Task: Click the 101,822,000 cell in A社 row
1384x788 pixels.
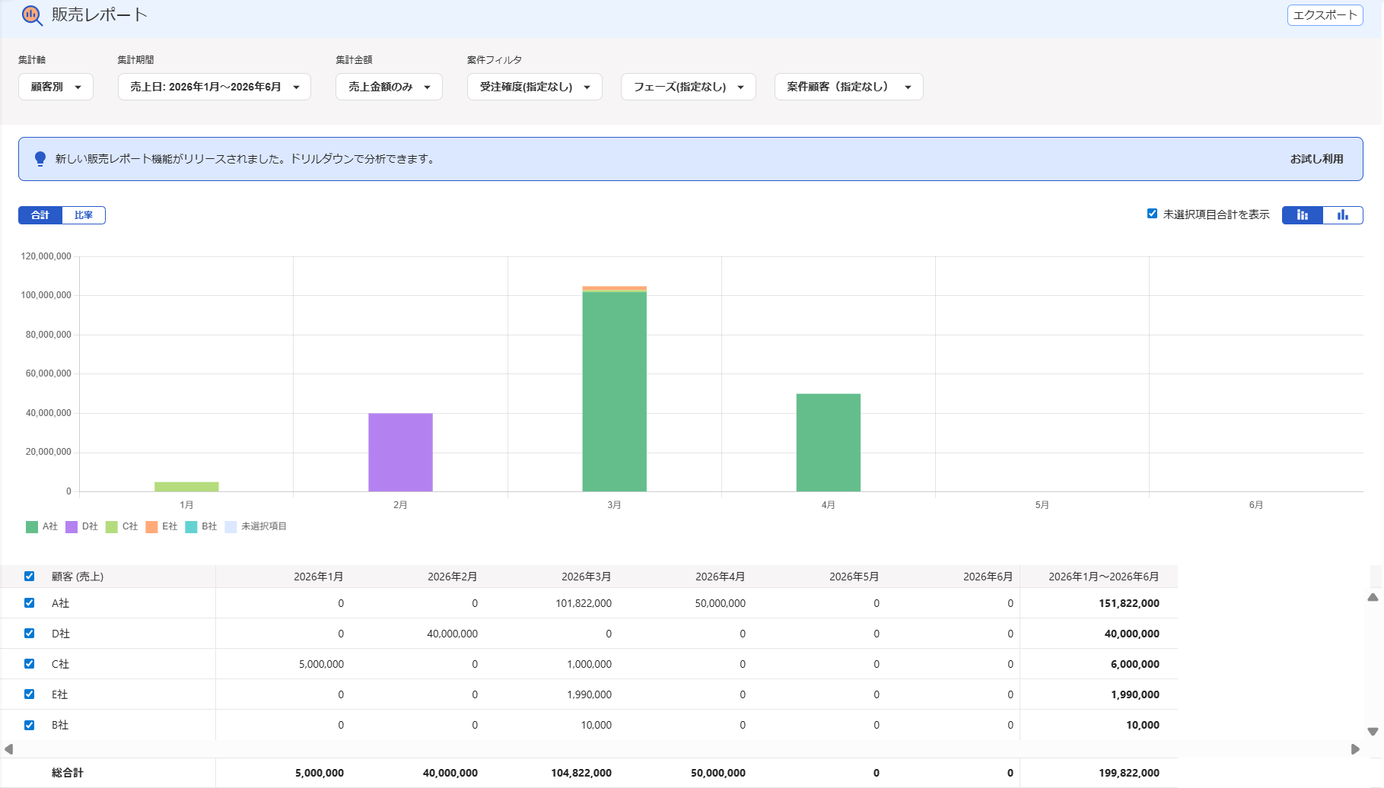Action: [584, 603]
